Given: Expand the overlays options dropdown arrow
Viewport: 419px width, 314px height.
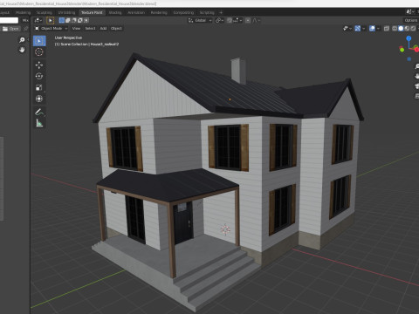Looking at the screenshot, I should pos(378,29).
